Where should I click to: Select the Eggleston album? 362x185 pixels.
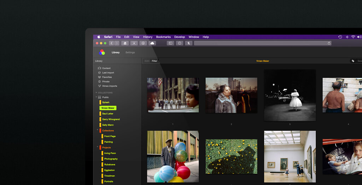110,170
